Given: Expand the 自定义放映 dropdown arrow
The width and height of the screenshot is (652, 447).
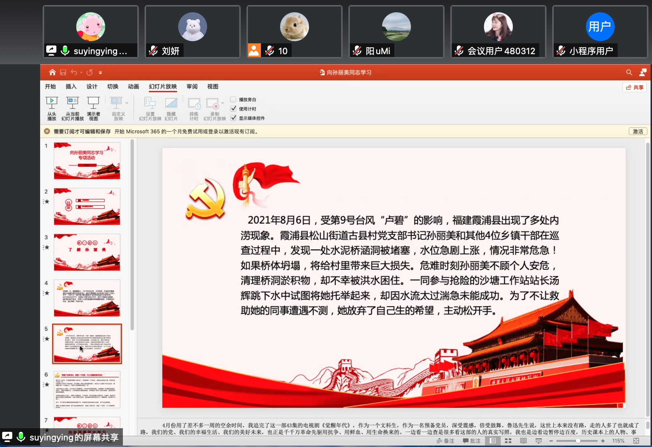Looking at the screenshot, I should [127, 103].
